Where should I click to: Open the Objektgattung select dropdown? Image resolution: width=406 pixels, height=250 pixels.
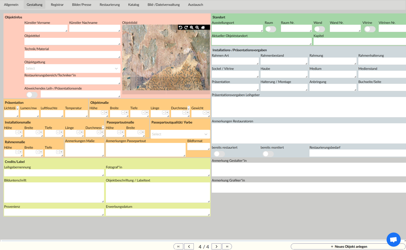tap(72, 69)
